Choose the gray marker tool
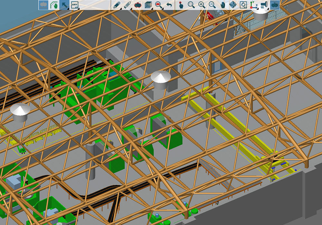Screen dimensions: 322x225 click(x=127, y=5)
